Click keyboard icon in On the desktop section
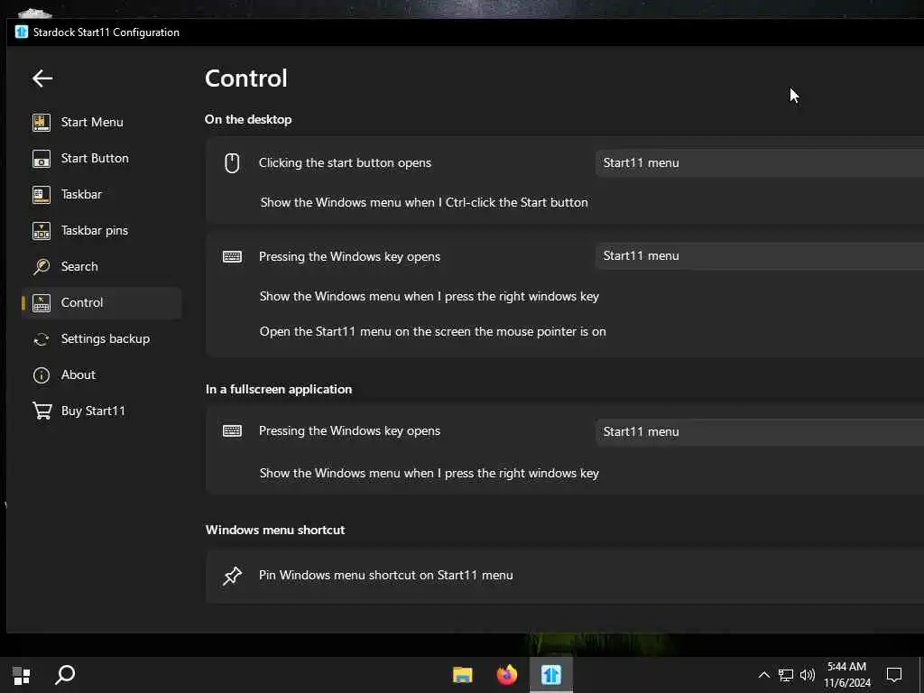 232,256
